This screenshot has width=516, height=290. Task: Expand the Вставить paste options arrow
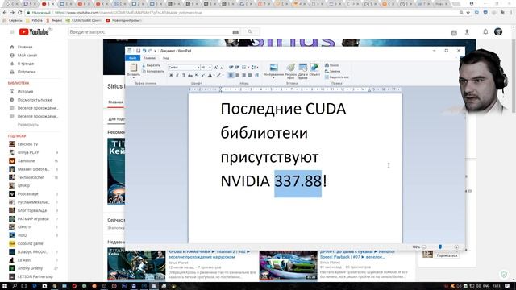click(x=134, y=77)
